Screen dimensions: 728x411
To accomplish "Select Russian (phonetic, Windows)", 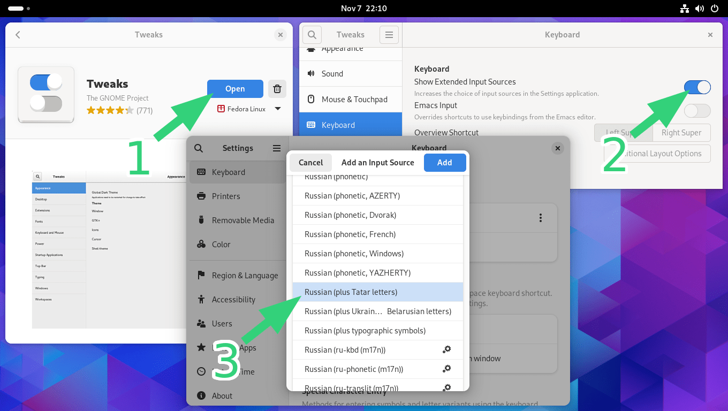I will click(378, 254).
